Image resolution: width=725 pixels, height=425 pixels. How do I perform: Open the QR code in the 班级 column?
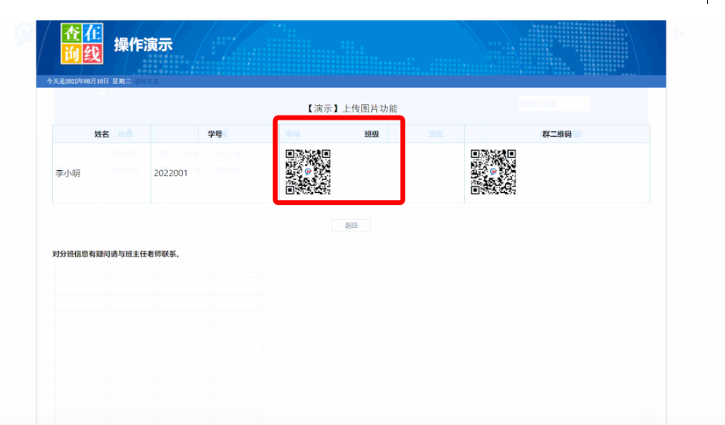[308, 172]
